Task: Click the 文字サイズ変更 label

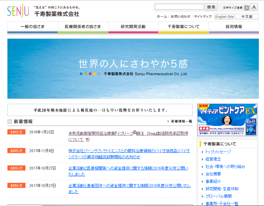Action: pos(233,8)
